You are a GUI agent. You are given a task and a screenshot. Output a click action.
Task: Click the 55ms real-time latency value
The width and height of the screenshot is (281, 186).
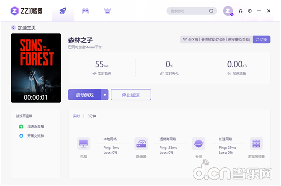(x=102, y=64)
